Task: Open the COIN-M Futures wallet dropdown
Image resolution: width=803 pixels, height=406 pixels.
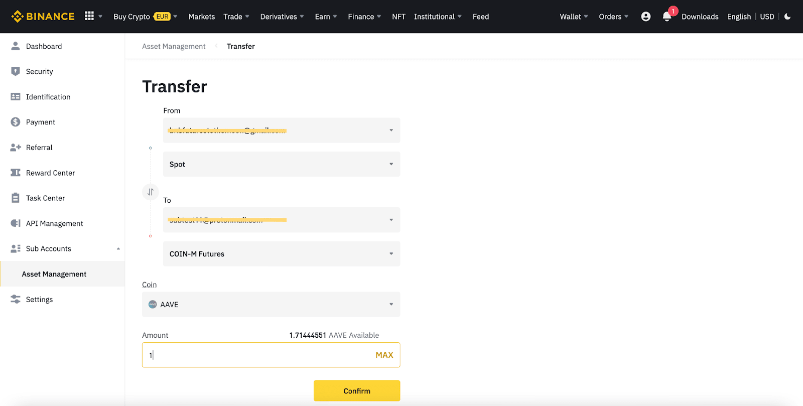Action: [281, 254]
